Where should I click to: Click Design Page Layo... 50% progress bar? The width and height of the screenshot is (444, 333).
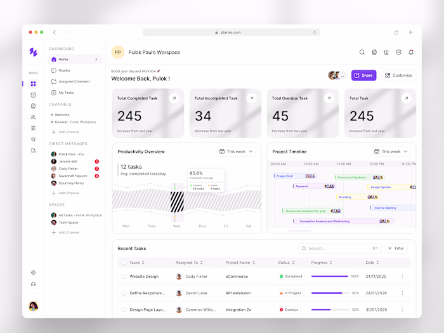tap(330, 310)
